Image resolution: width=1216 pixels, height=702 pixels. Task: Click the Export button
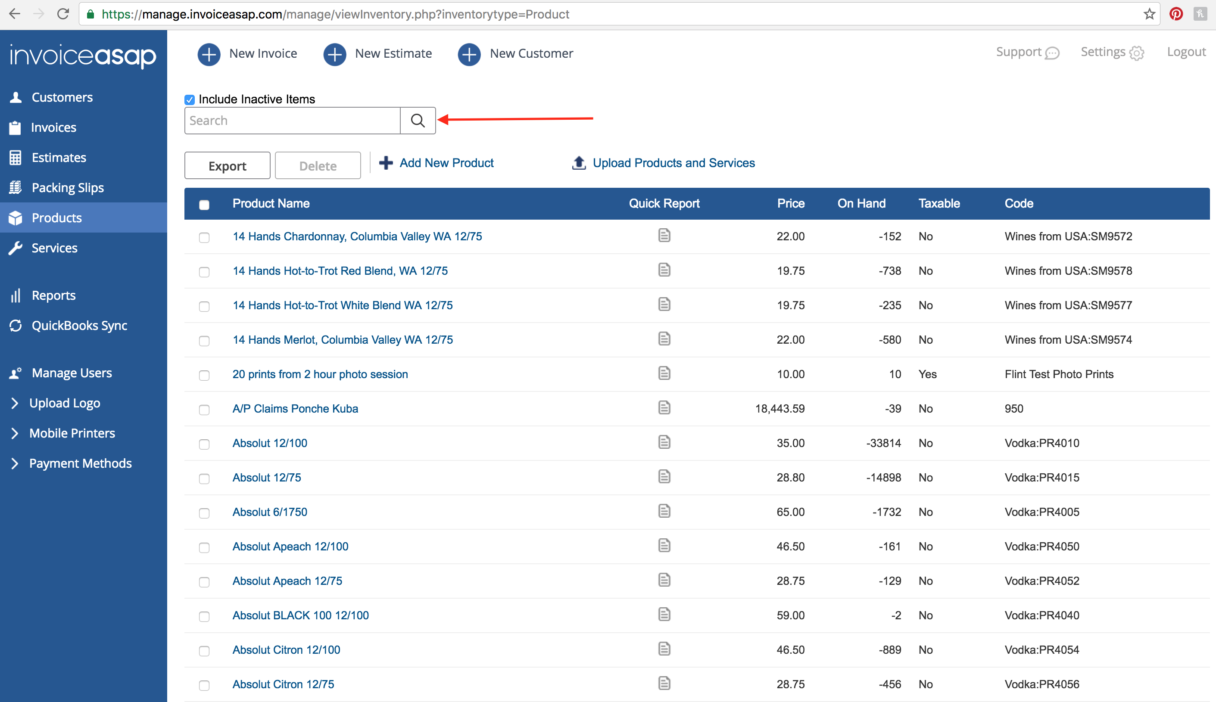tap(227, 166)
